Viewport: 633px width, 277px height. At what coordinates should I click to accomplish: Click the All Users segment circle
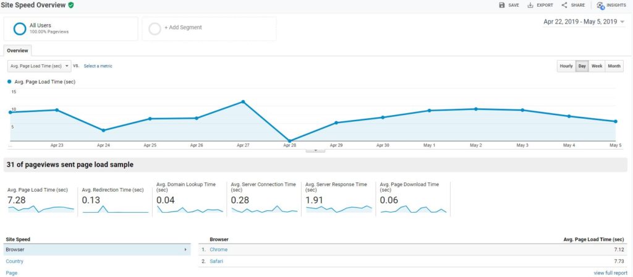tap(20, 28)
